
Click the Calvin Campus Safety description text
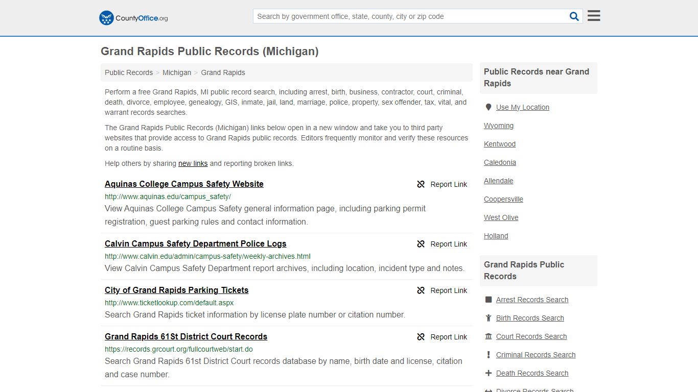click(285, 268)
